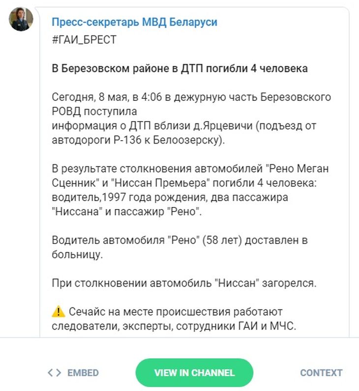Click the EMBED label
The image size is (359, 391).
pyautogui.click(x=83, y=373)
